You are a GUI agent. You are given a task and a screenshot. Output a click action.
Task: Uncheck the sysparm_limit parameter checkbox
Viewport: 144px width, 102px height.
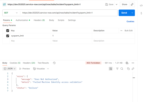click(x=8, y=36)
